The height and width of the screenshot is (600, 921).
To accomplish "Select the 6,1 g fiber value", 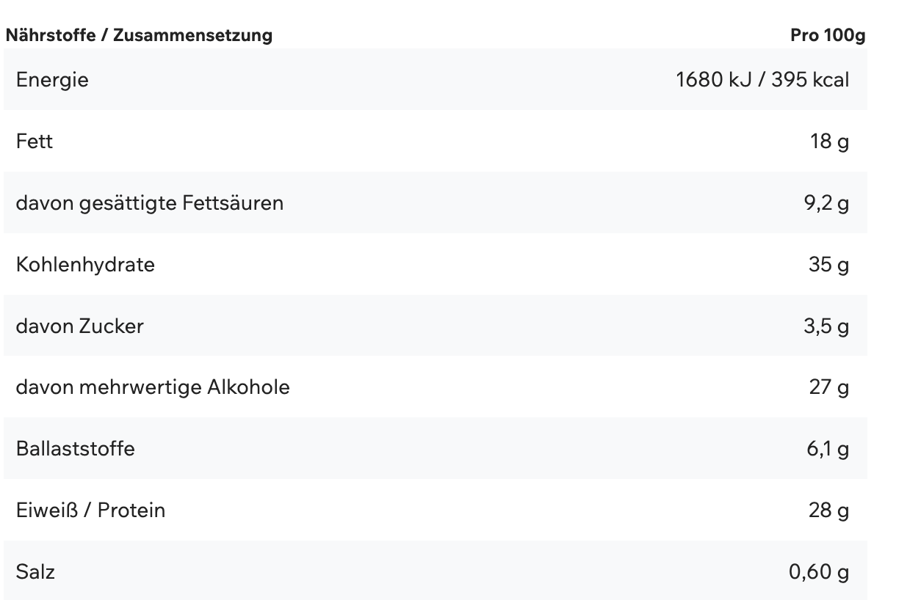I will [x=827, y=448].
